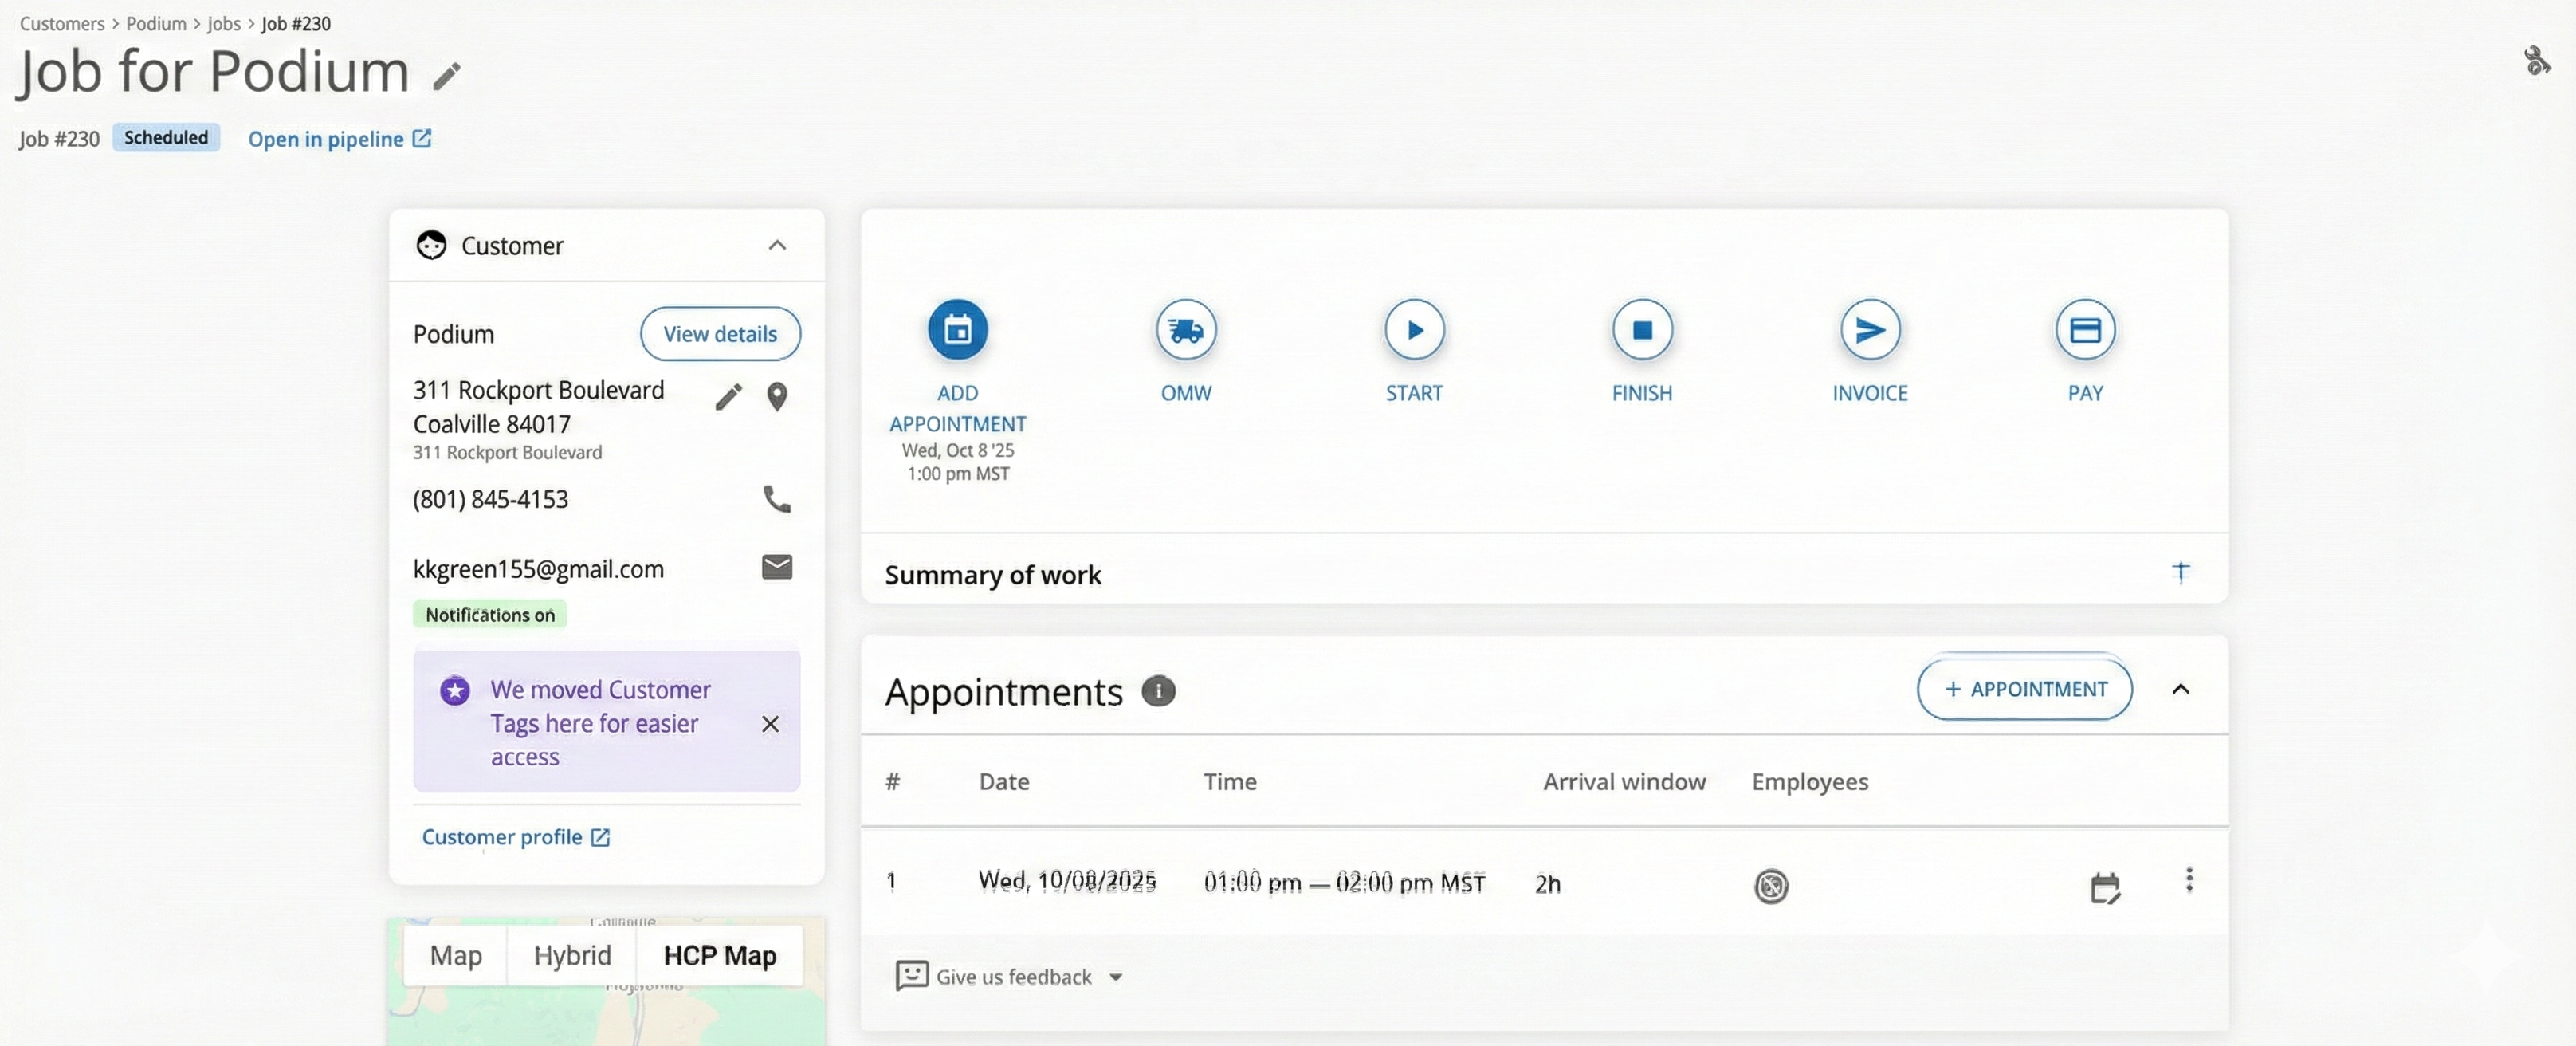
Task: Click the Add Appointment calendar icon
Action: click(957, 329)
